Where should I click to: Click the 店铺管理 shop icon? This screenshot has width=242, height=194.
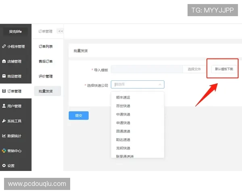click(4, 61)
